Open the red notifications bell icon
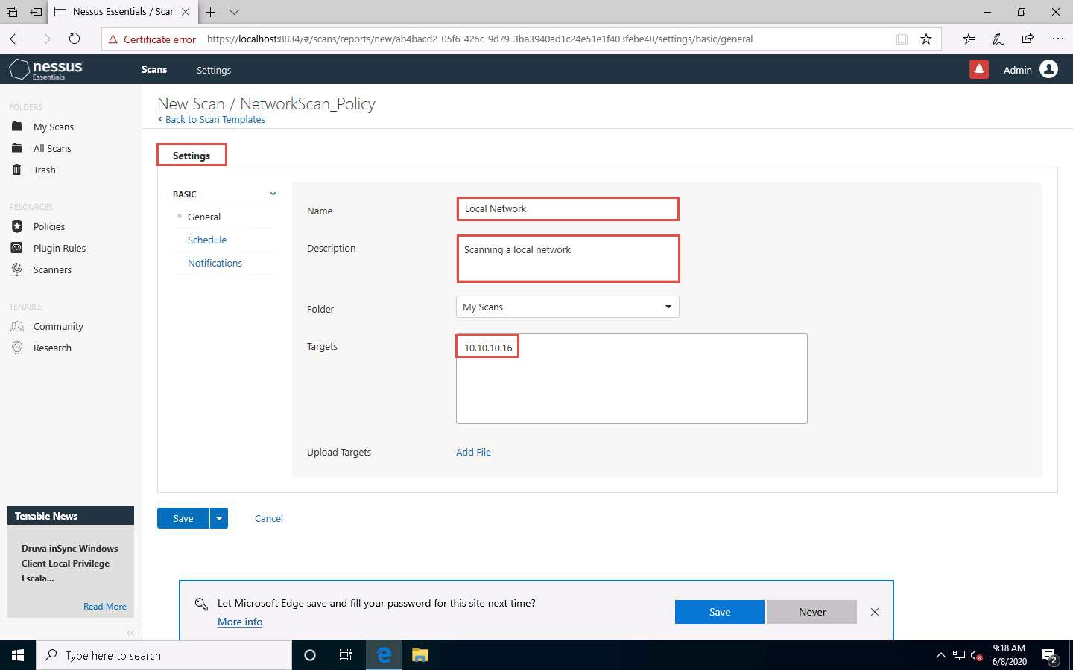 point(979,69)
